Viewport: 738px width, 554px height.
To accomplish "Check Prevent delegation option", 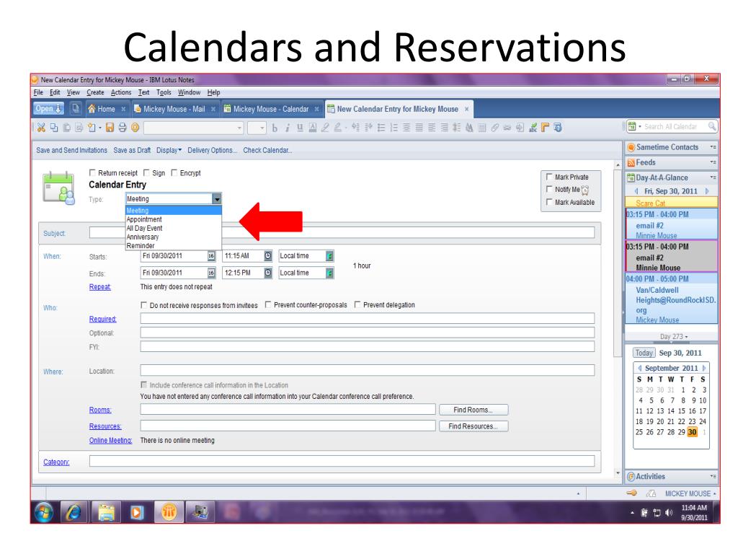I will (x=357, y=305).
